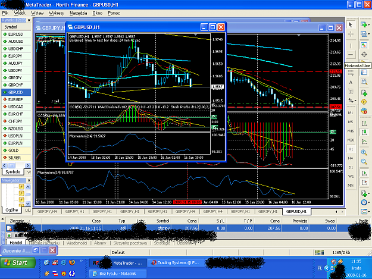Click the Zoom In magnifier icon

pyautogui.click(x=364, y=152)
